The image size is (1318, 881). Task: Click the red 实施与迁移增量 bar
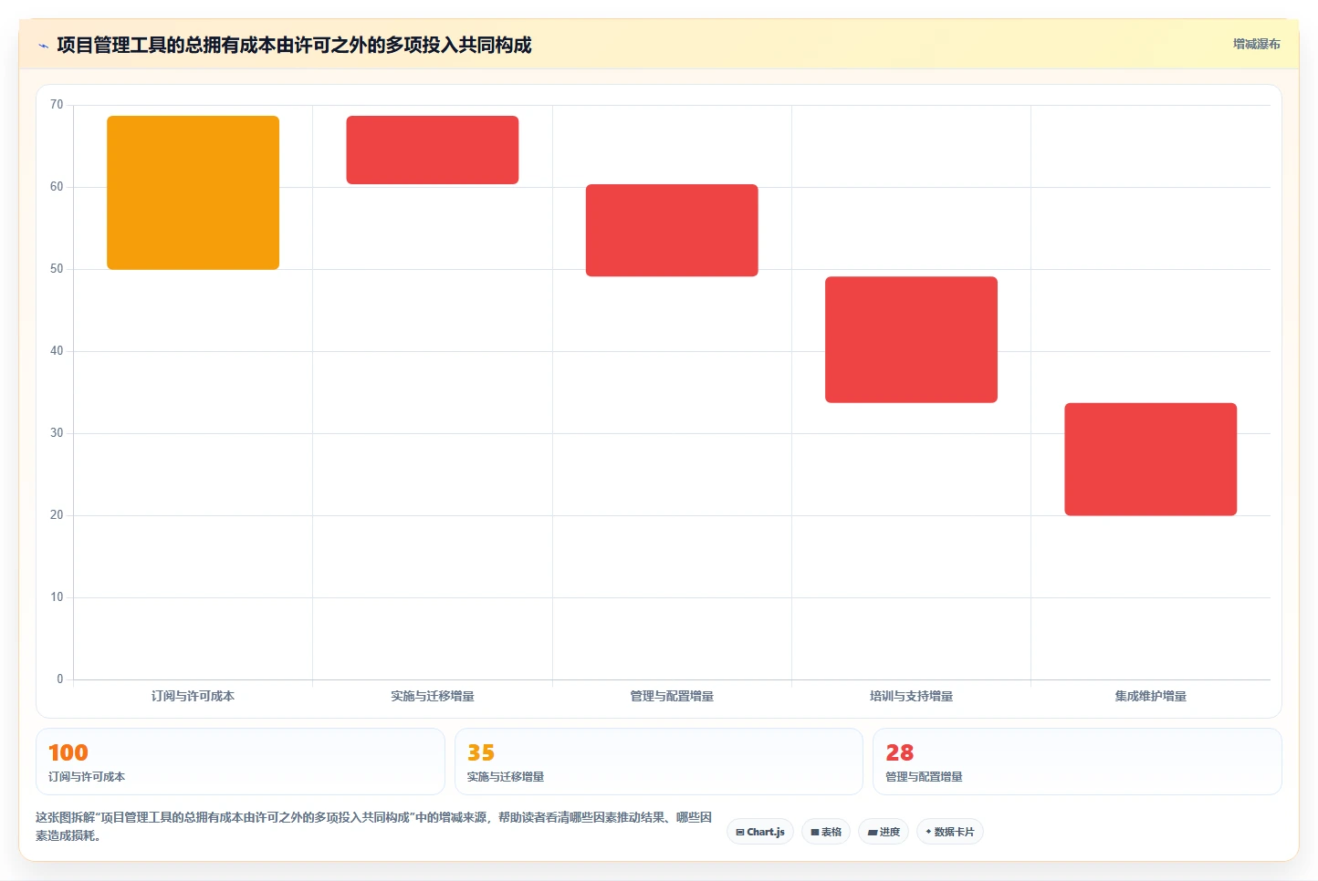point(433,150)
